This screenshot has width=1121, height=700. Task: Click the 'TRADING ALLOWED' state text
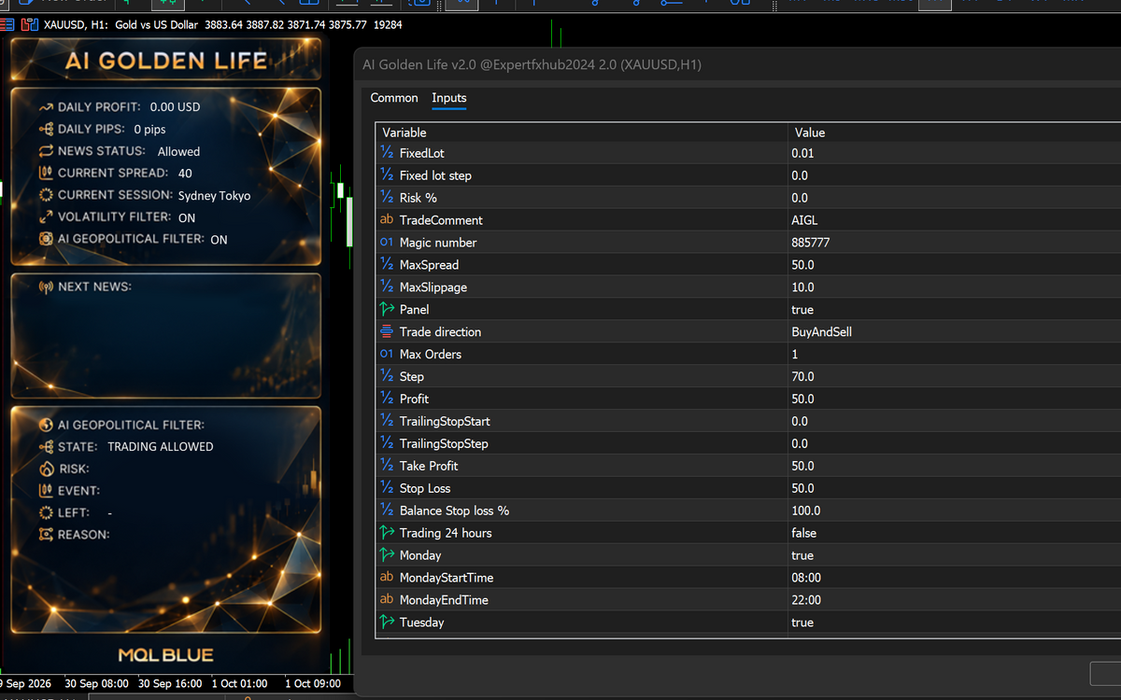(161, 447)
